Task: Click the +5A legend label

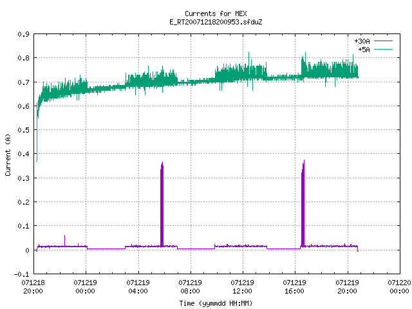Action: [364, 50]
